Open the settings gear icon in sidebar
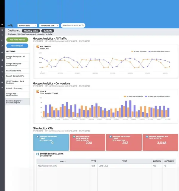Screen dimensions: 179x191 click(x=2, y=88)
